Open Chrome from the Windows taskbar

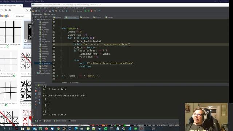click(x=58, y=128)
